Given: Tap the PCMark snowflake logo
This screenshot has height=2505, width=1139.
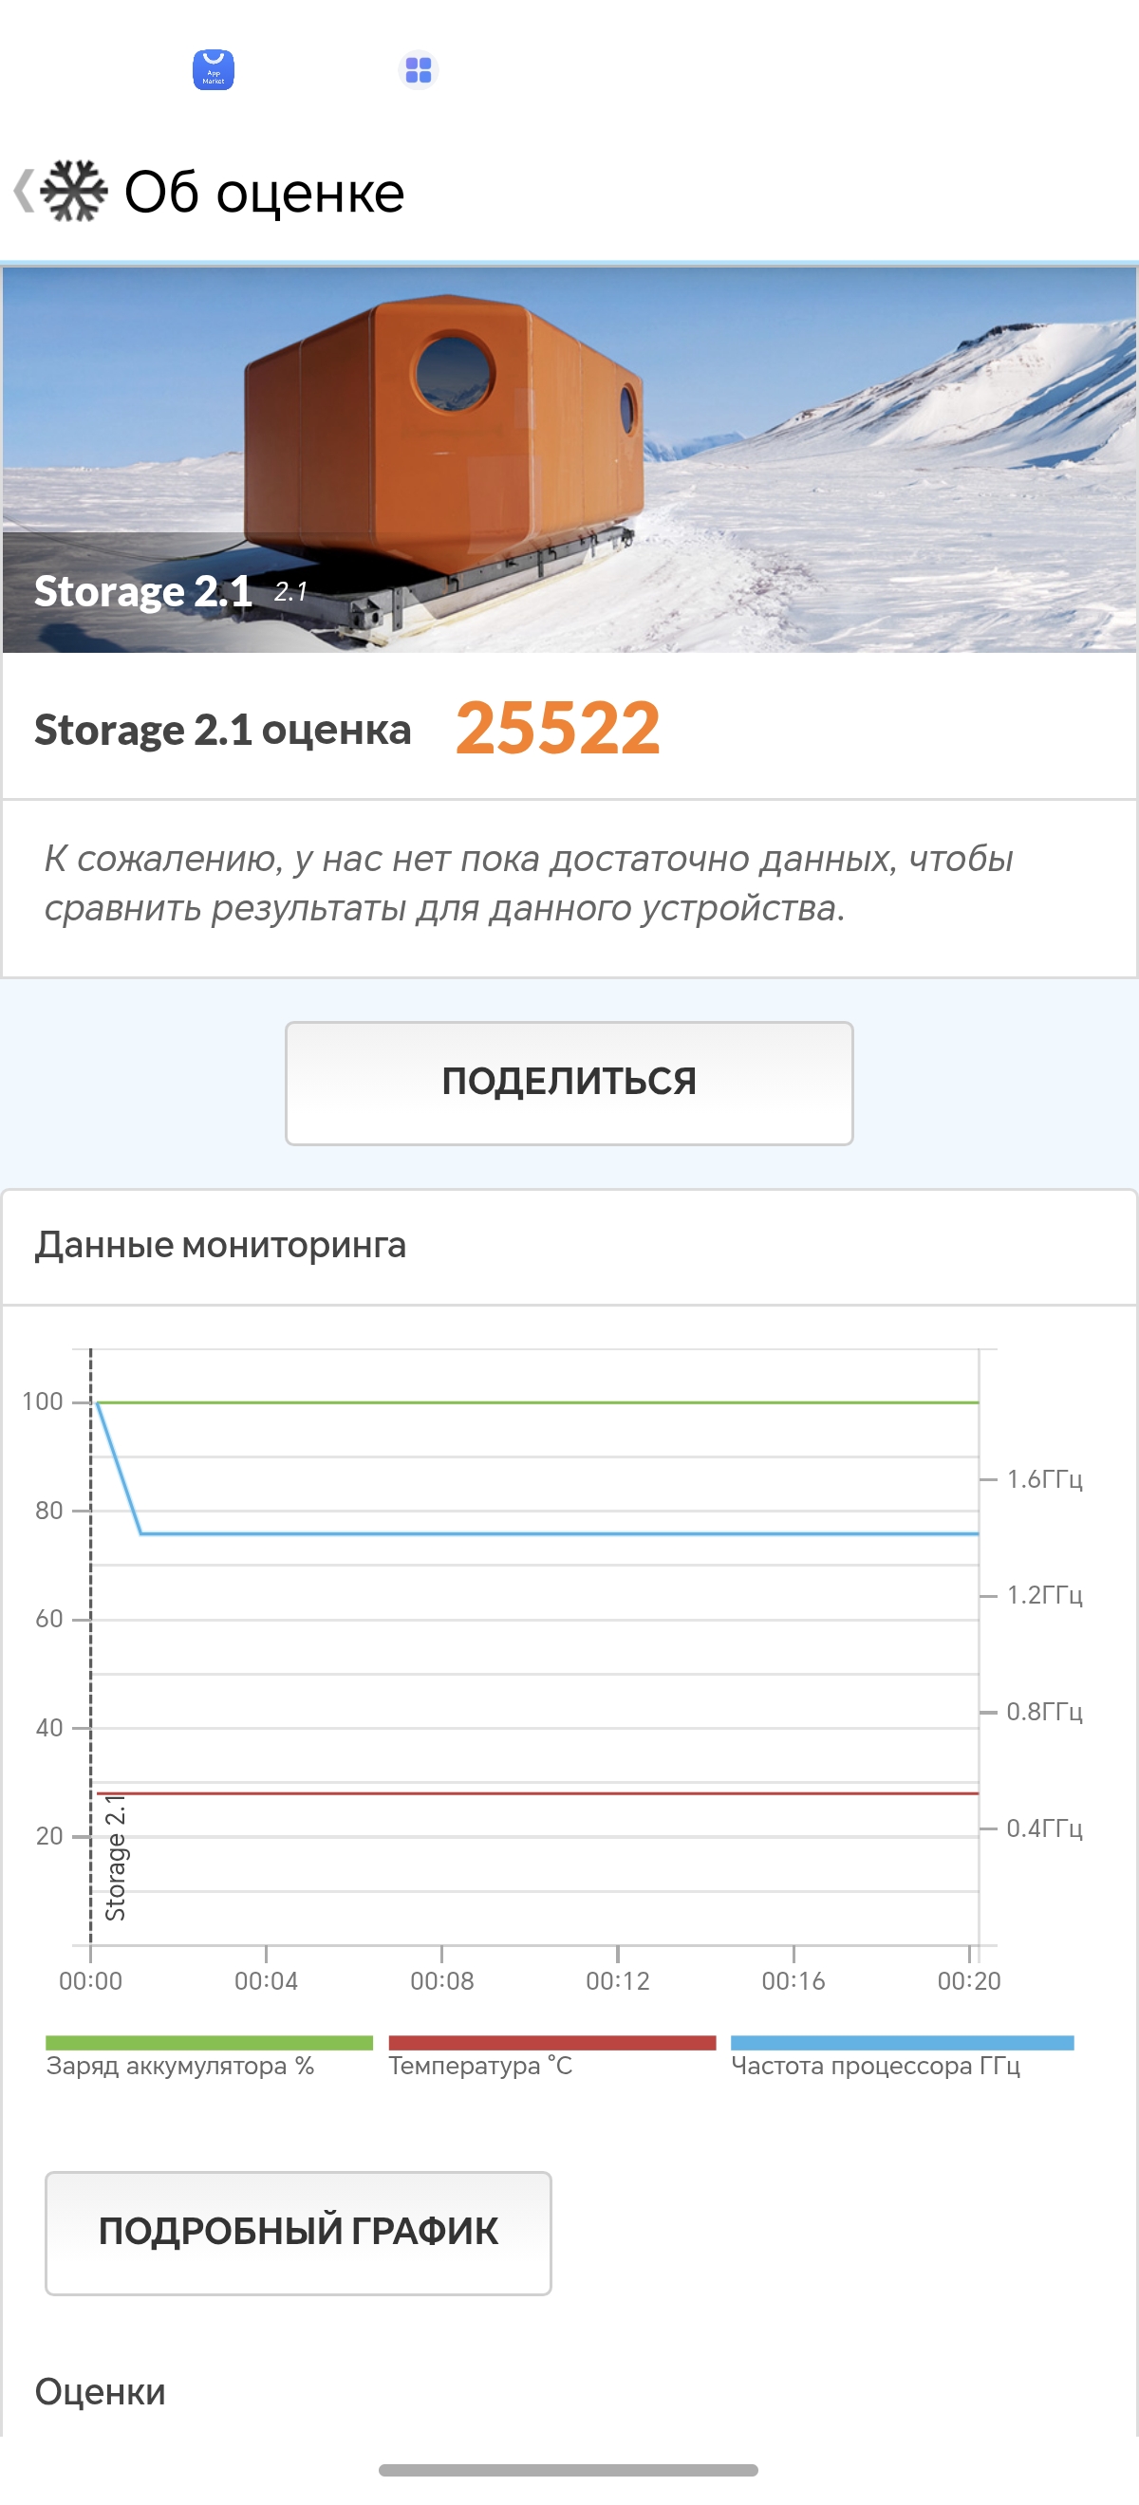Looking at the screenshot, I should click(74, 191).
